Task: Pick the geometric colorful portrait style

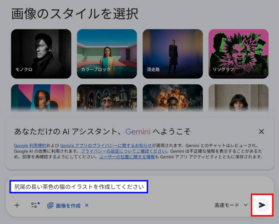Action: click(x=41, y=98)
